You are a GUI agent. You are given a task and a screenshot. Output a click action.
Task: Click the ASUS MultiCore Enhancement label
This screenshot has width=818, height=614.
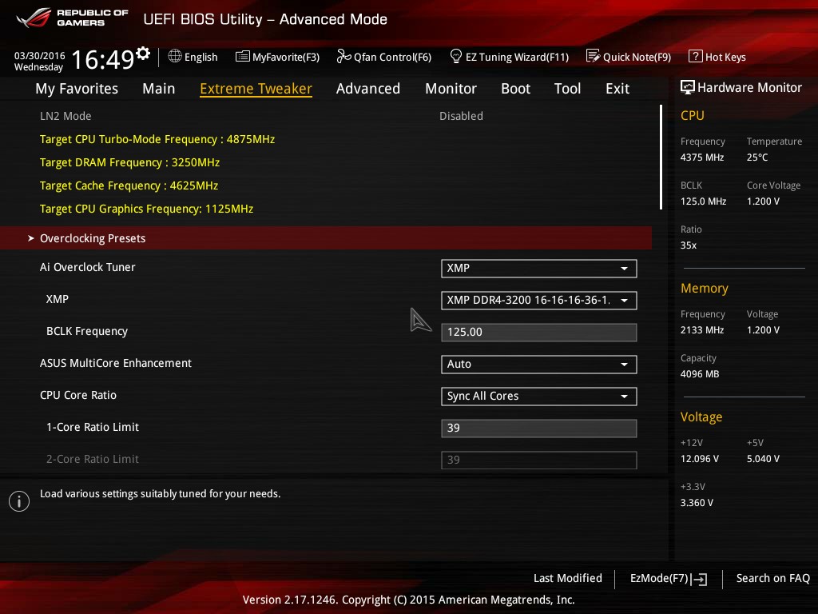coord(116,364)
